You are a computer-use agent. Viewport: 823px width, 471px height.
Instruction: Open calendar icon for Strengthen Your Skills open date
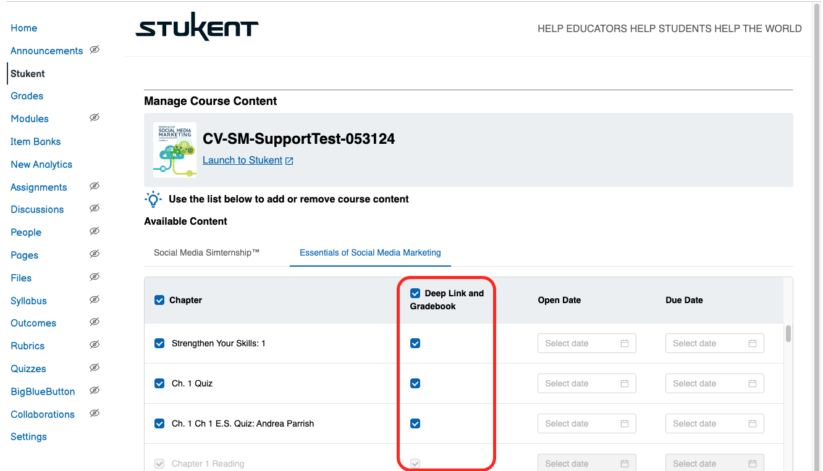coord(625,343)
